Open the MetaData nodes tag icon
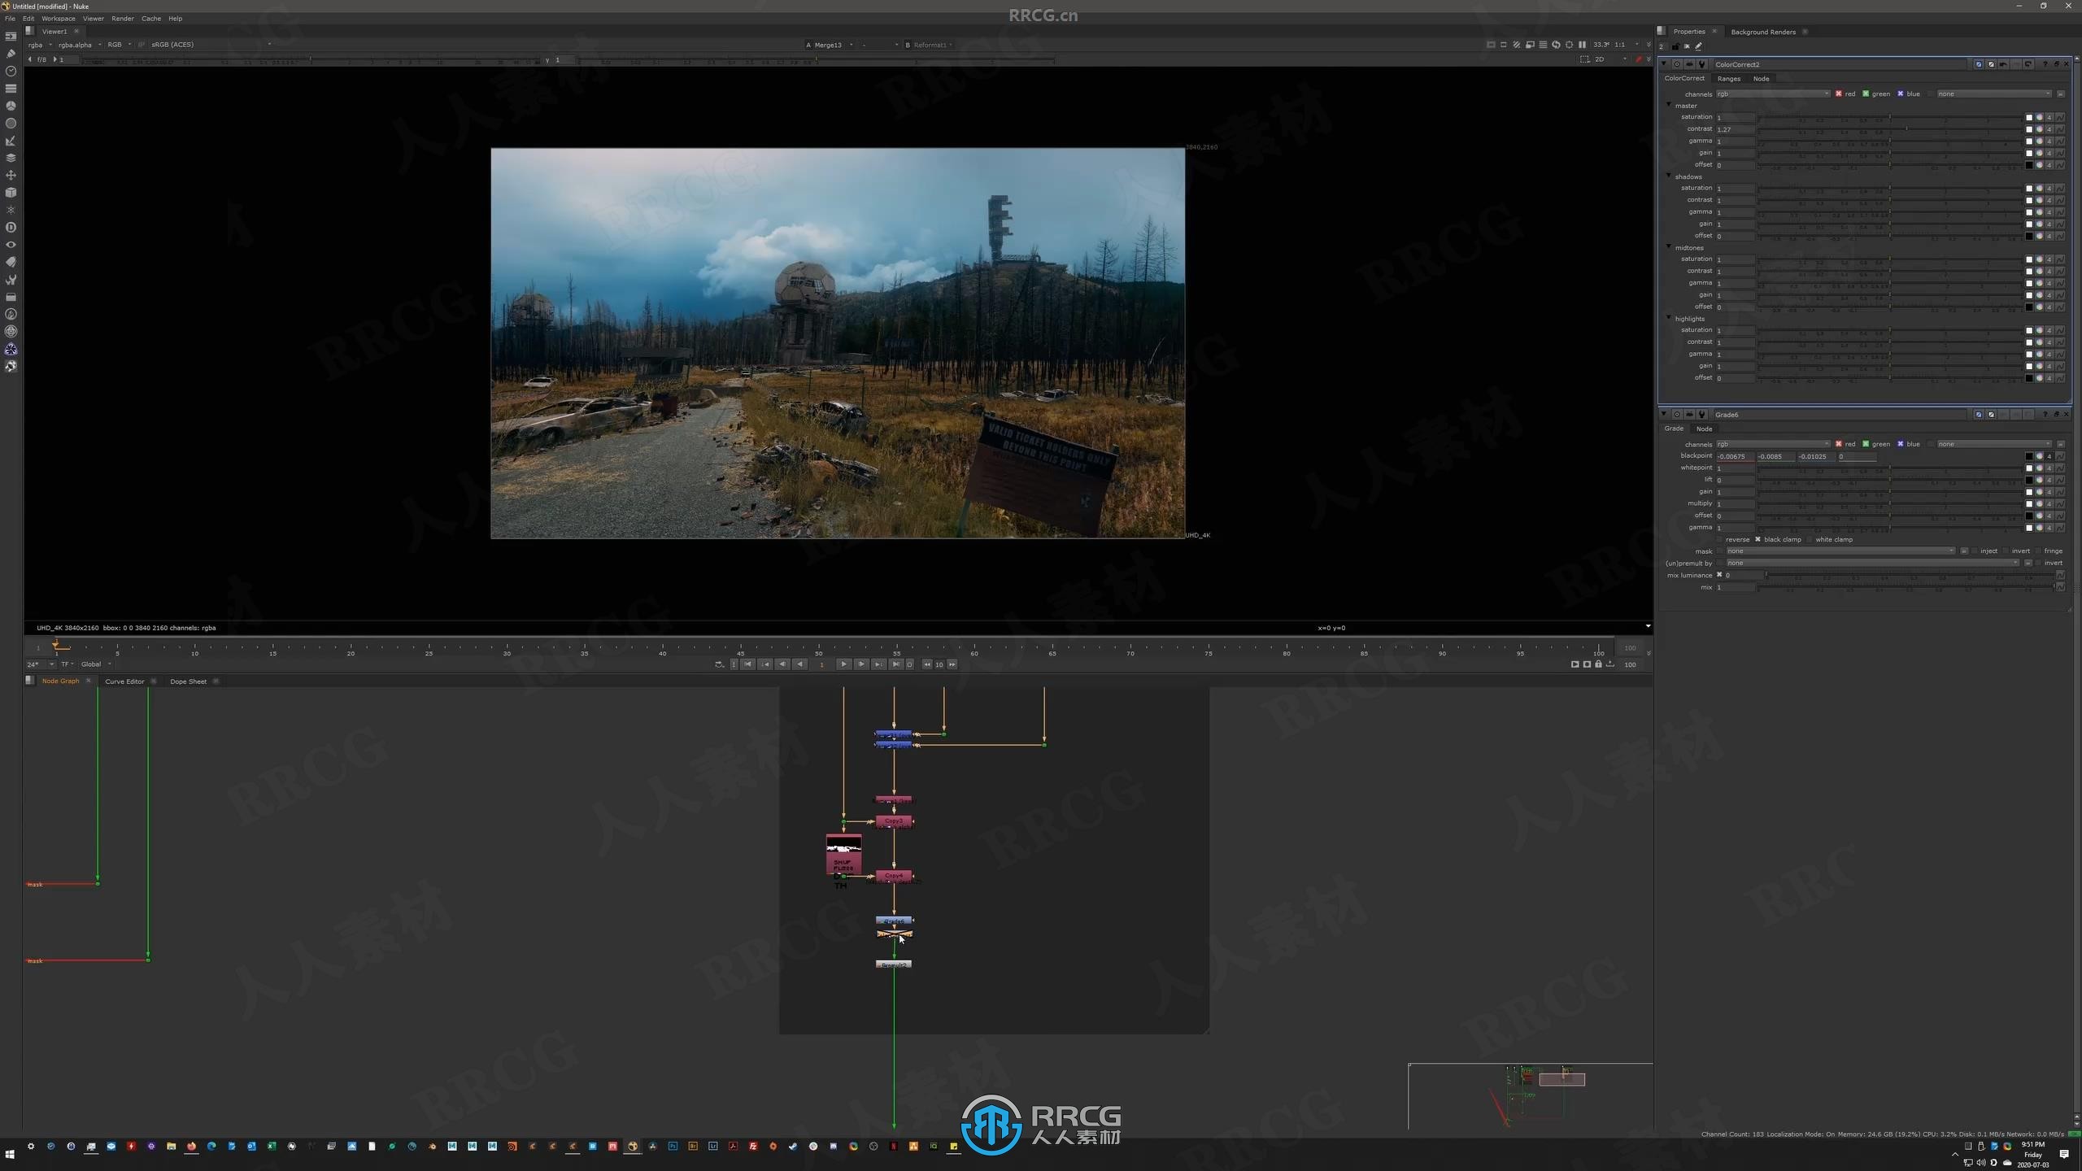This screenshot has height=1171, width=2082. 11,262
